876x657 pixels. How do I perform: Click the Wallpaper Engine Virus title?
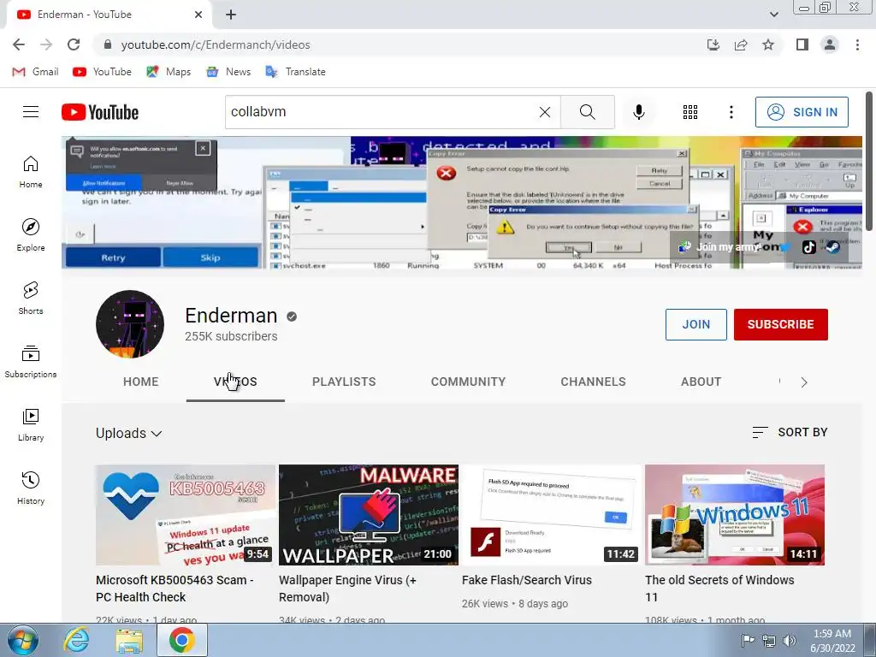347,589
